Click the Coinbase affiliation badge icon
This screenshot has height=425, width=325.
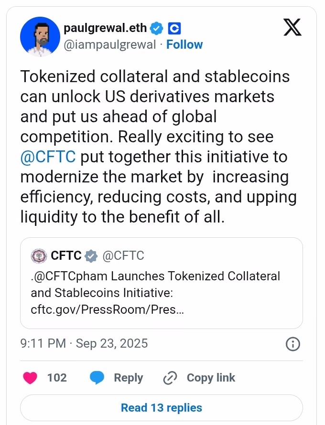(175, 28)
